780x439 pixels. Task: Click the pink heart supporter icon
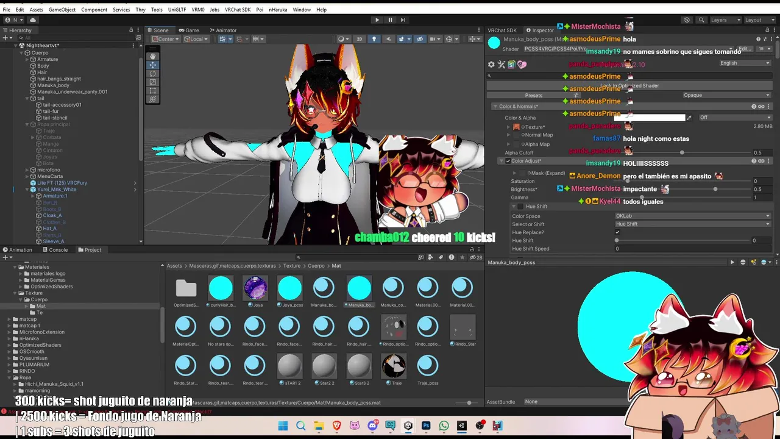[x=522, y=64]
